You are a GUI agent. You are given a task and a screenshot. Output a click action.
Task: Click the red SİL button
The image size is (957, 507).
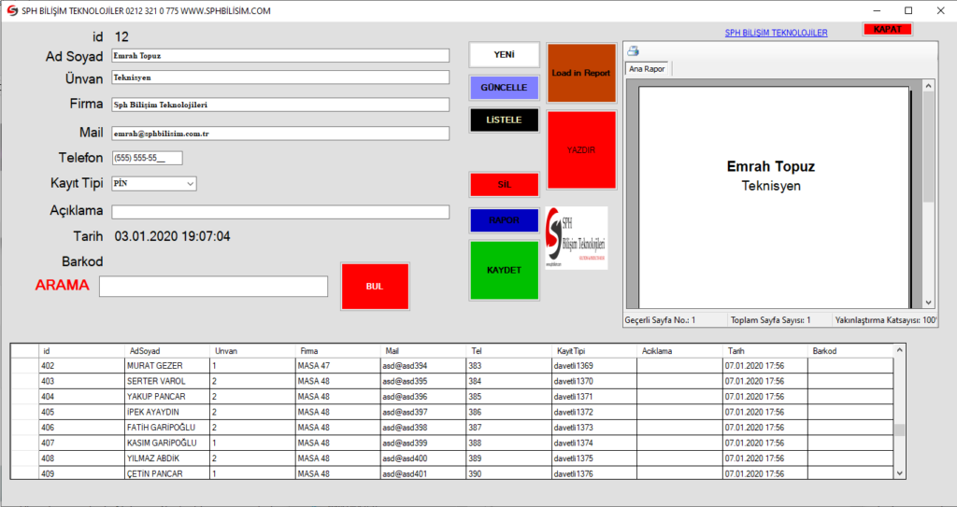click(505, 184)
